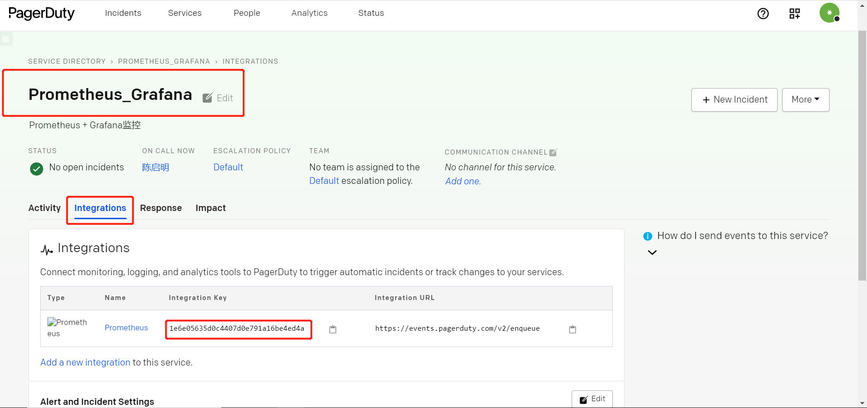
Task: Click the No channel for this service text
Action: click(x=500, y=167)
